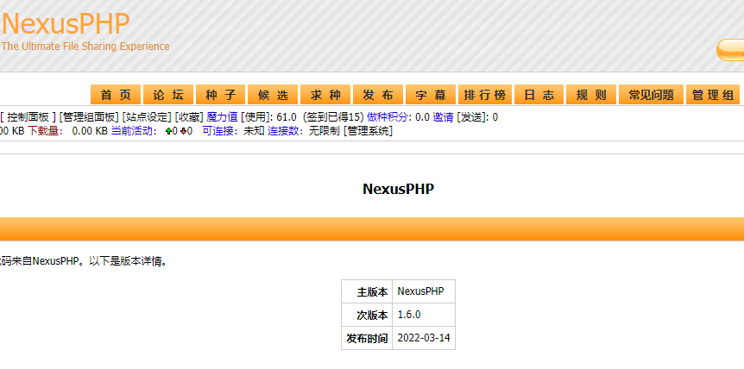Open the 管理系统 management system link
The image size is (744, 369).
pyautogui.click(x=368, y=131)
